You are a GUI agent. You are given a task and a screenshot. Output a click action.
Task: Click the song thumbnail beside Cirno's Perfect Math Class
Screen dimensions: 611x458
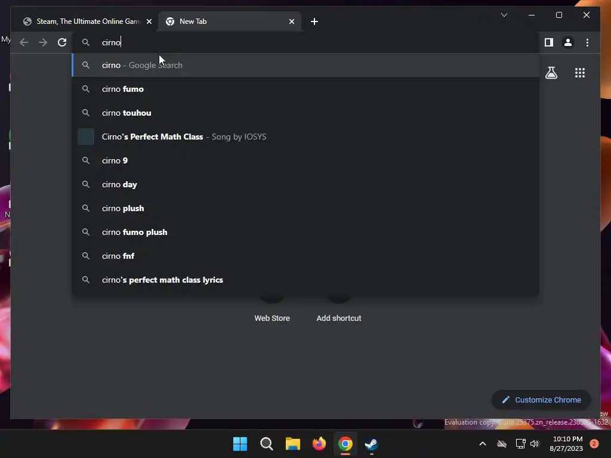pyautogui.click(x=86, y=137)
